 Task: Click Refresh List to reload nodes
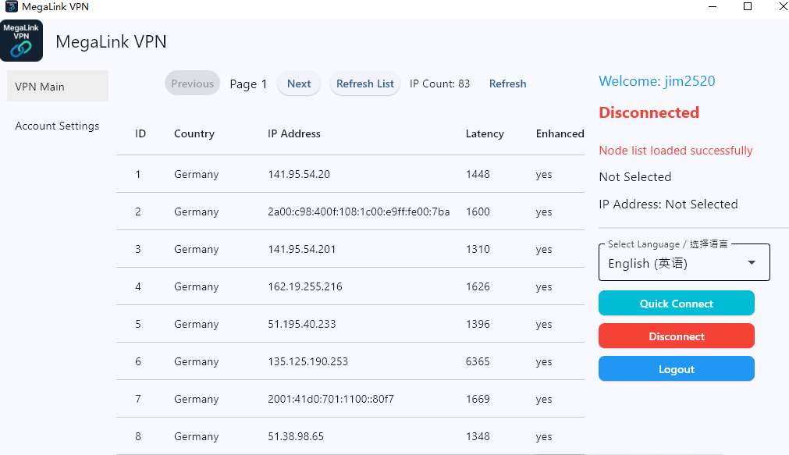click(x=364, y=83)
